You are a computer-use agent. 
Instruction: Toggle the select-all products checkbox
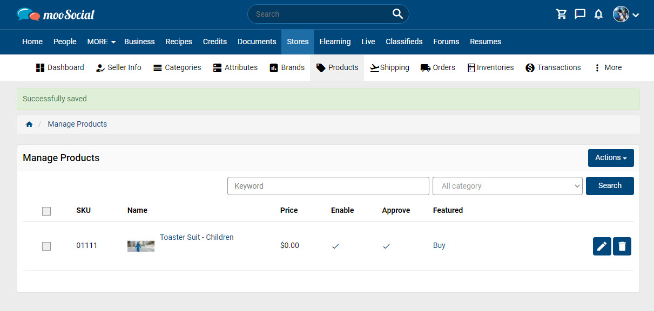coord(46,211)
